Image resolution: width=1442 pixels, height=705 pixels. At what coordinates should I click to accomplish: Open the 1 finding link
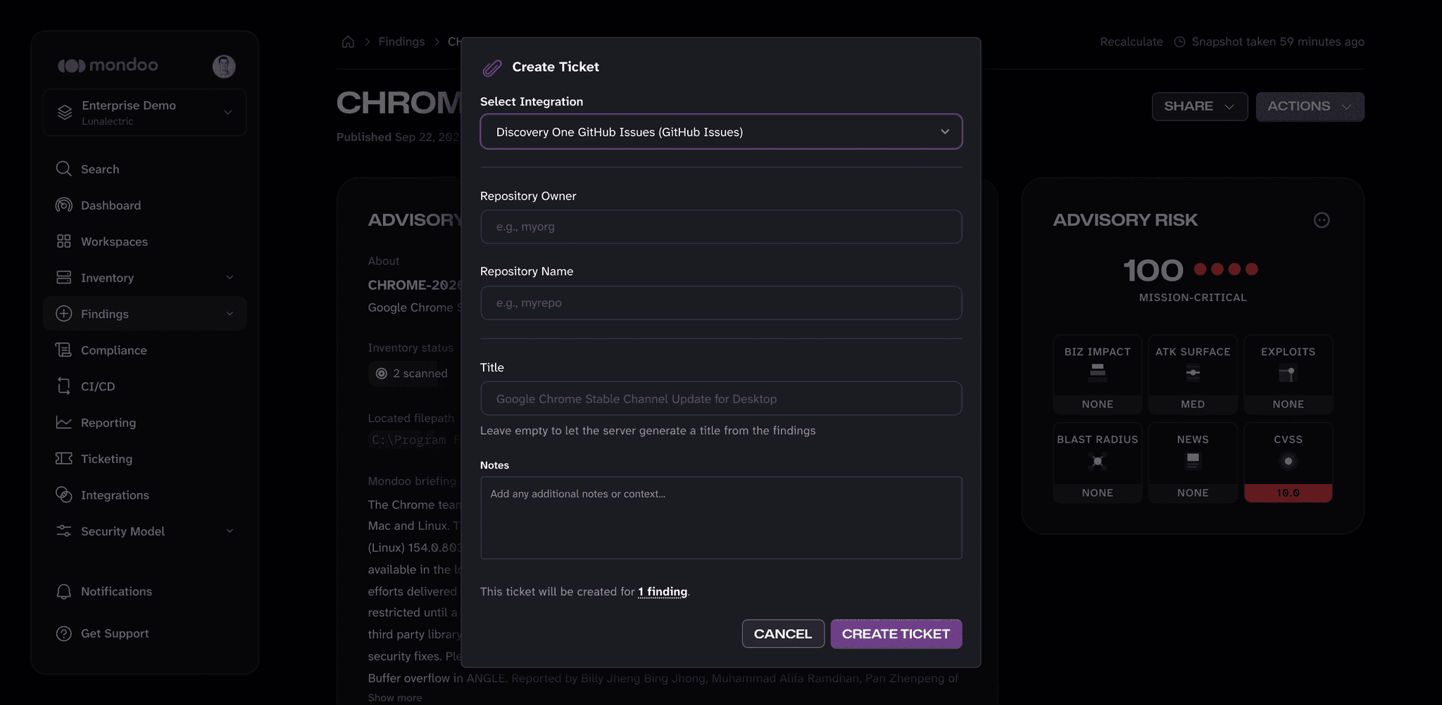(663, 592)
